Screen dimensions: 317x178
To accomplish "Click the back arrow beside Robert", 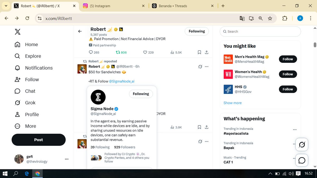I will [x=80, y=31].
